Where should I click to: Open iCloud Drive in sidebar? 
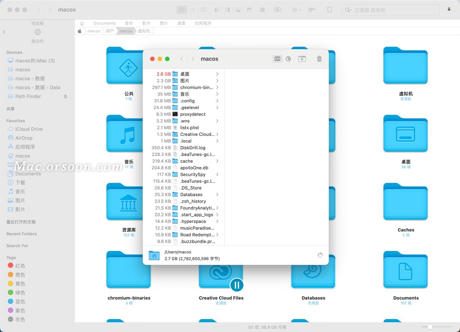(29, 129)
